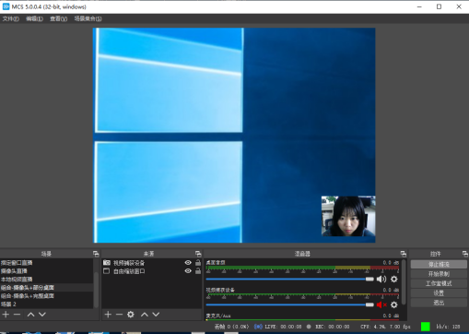Image resolution: width=469 pixels, height=334 pixels.
Task: Remove the selected scene with the minus icon
Action: click(18, 315)
